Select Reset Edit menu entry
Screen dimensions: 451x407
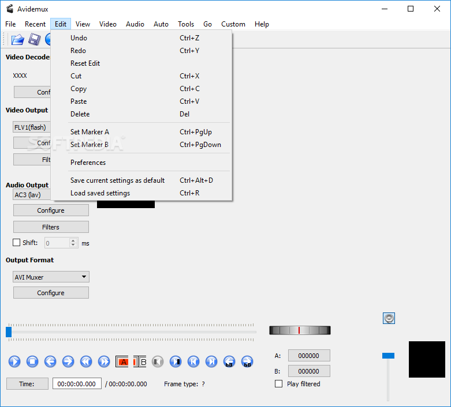coord(141,63)
